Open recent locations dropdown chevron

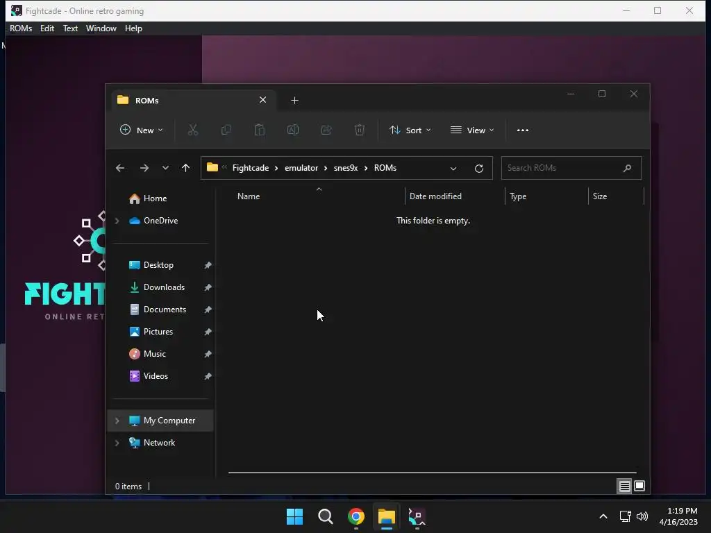tap(165, 168)
